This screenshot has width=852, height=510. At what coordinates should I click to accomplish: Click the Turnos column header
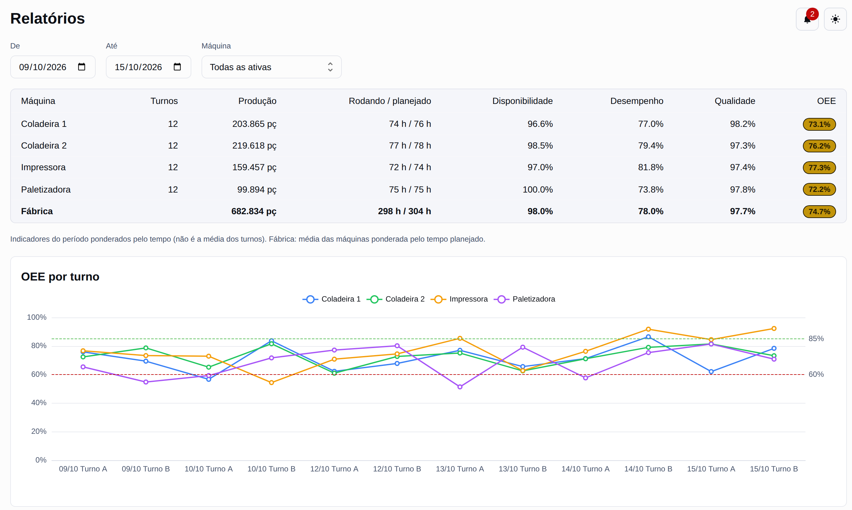pyautogui.click(x=164, y=101)
